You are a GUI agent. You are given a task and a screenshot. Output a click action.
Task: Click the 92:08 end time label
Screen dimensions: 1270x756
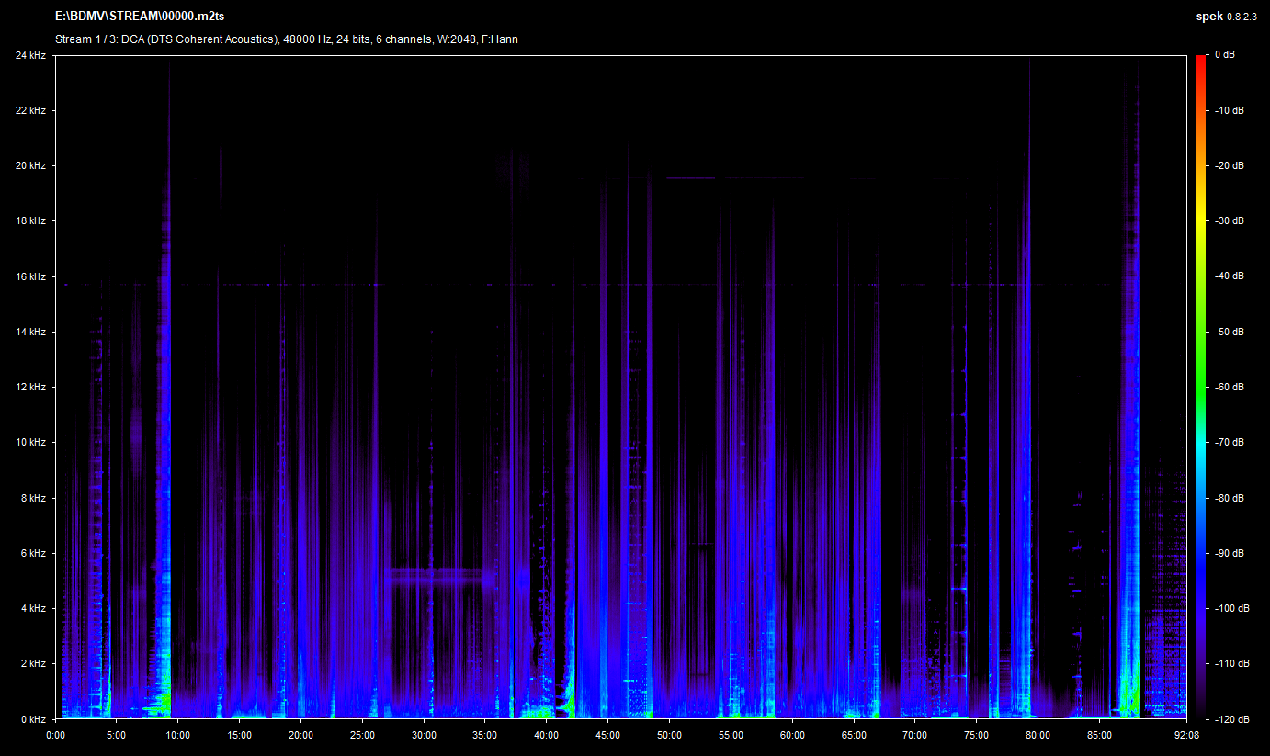point(1187,735)
